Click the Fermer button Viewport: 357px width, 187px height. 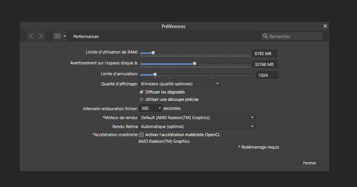(x=310, y=163)
